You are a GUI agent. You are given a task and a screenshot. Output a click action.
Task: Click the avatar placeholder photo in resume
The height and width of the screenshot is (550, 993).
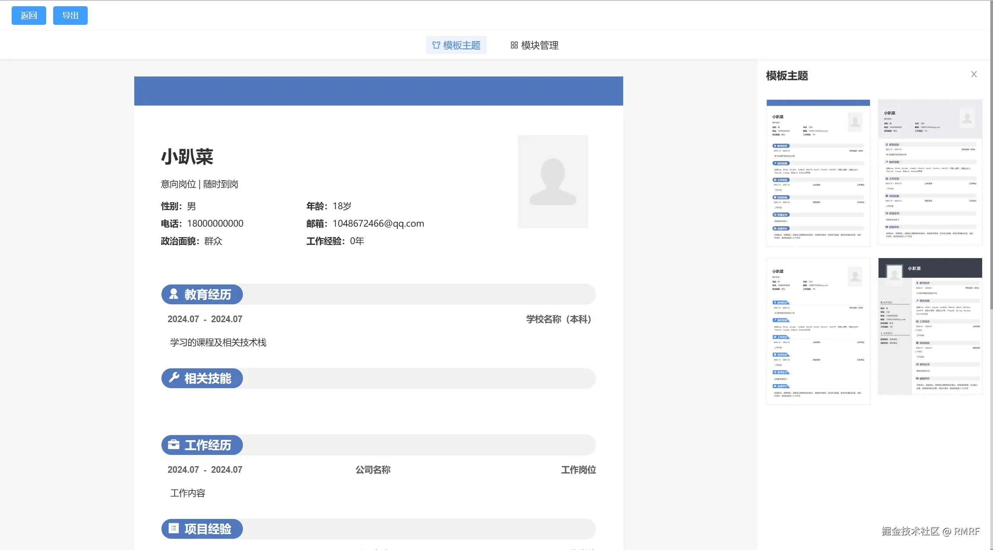pos(553,181)
